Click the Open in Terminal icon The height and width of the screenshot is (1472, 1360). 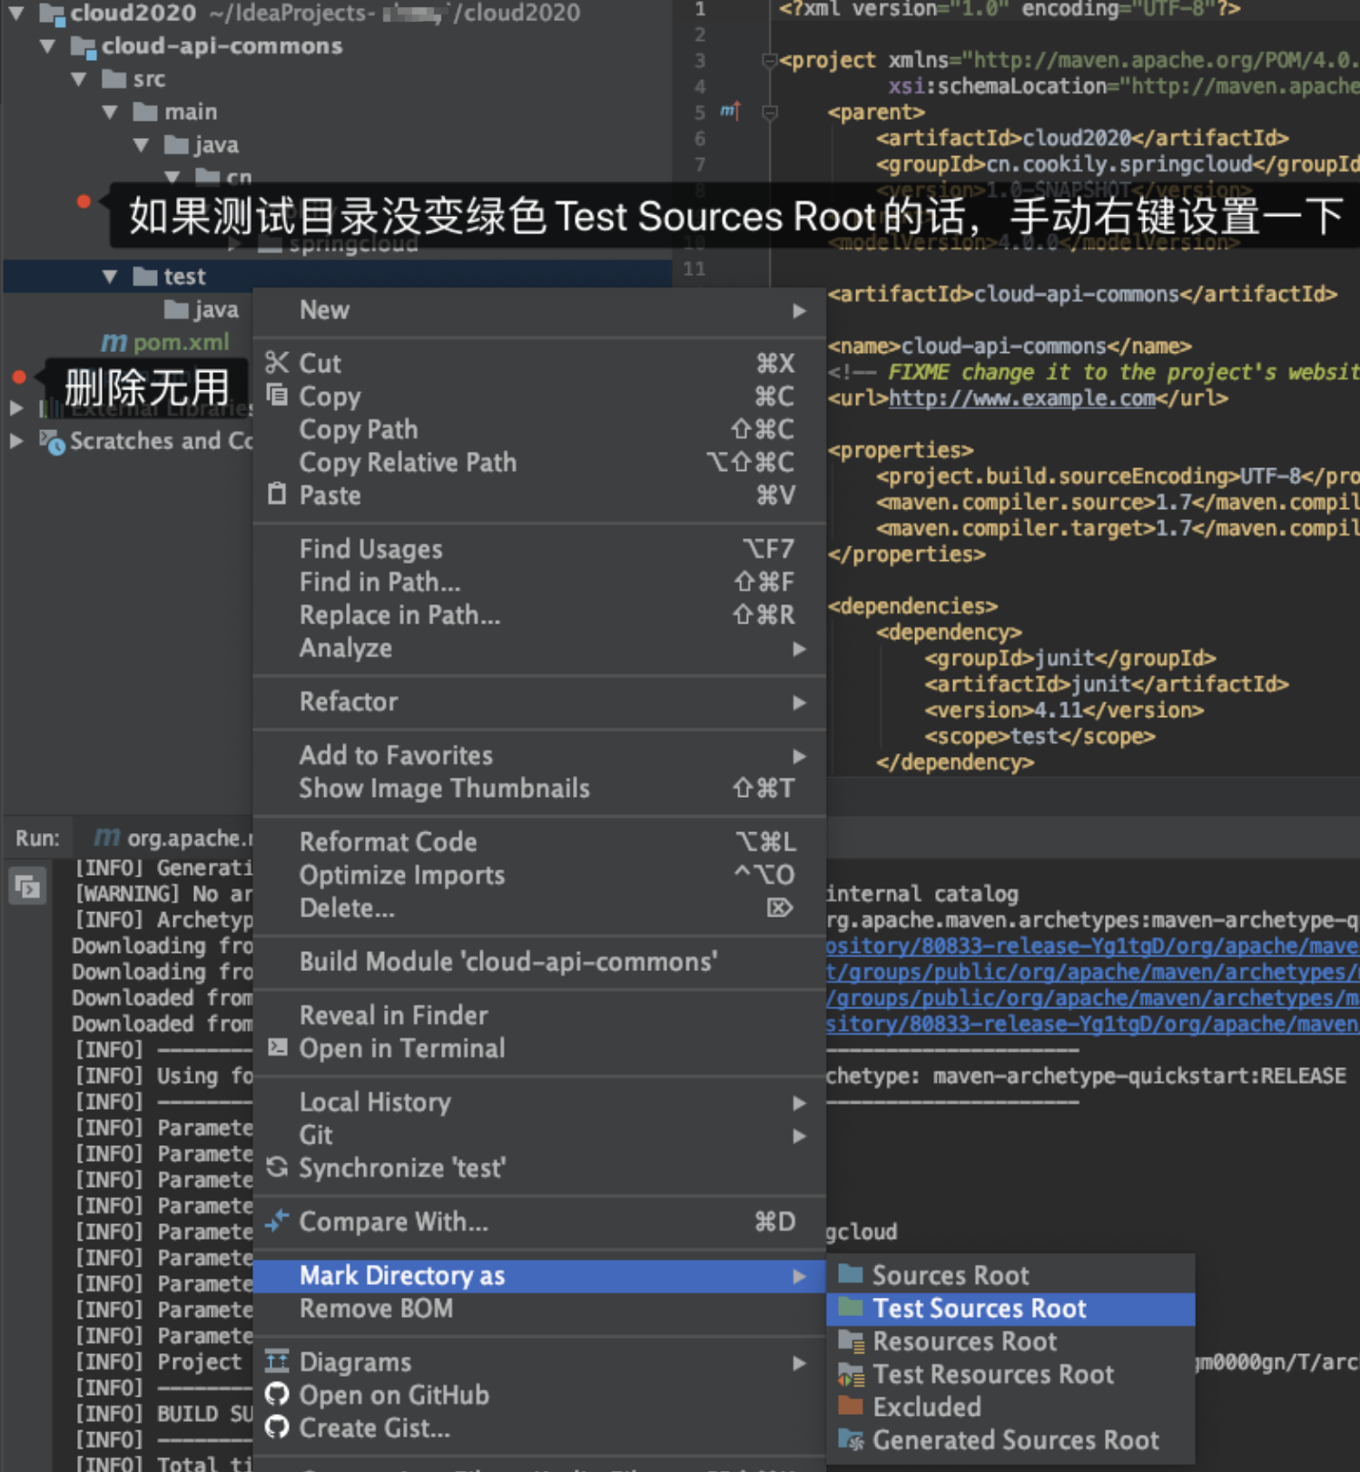pos(277,1047)
